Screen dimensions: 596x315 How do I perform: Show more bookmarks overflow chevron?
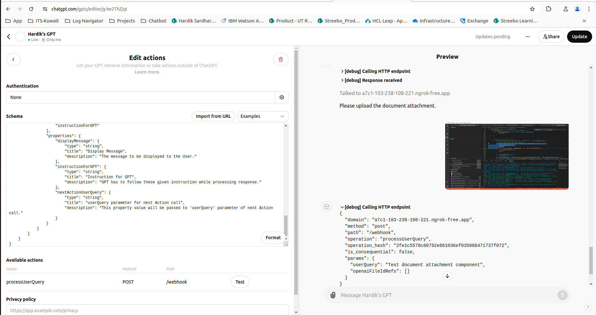584,21
